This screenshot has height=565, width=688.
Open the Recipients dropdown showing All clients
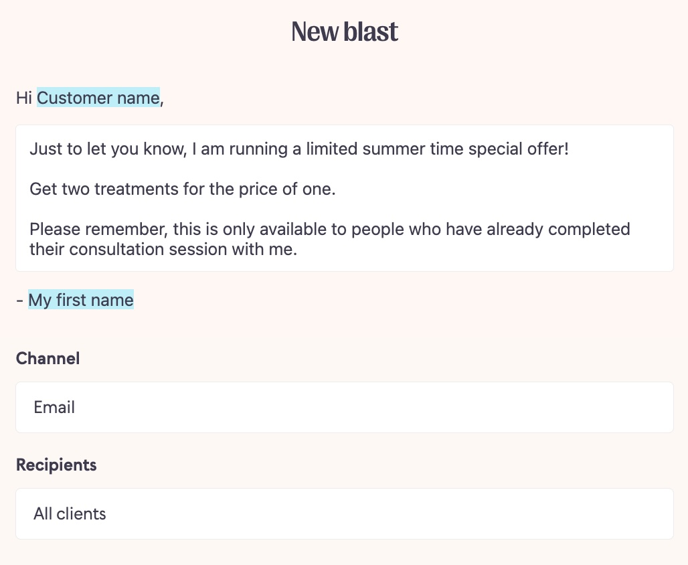click(x=345, y=513)
